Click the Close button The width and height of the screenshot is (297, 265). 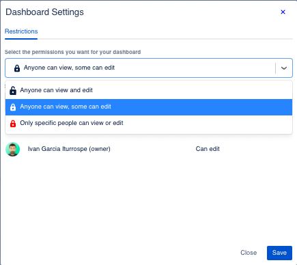(249, 253)
